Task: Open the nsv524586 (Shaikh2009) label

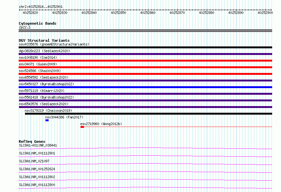Action: pyautogui.click(x=40, y=71)
